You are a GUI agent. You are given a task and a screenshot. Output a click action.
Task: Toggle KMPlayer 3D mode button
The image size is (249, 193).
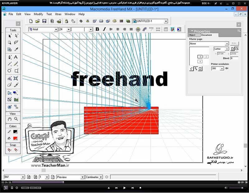(6, 188)
